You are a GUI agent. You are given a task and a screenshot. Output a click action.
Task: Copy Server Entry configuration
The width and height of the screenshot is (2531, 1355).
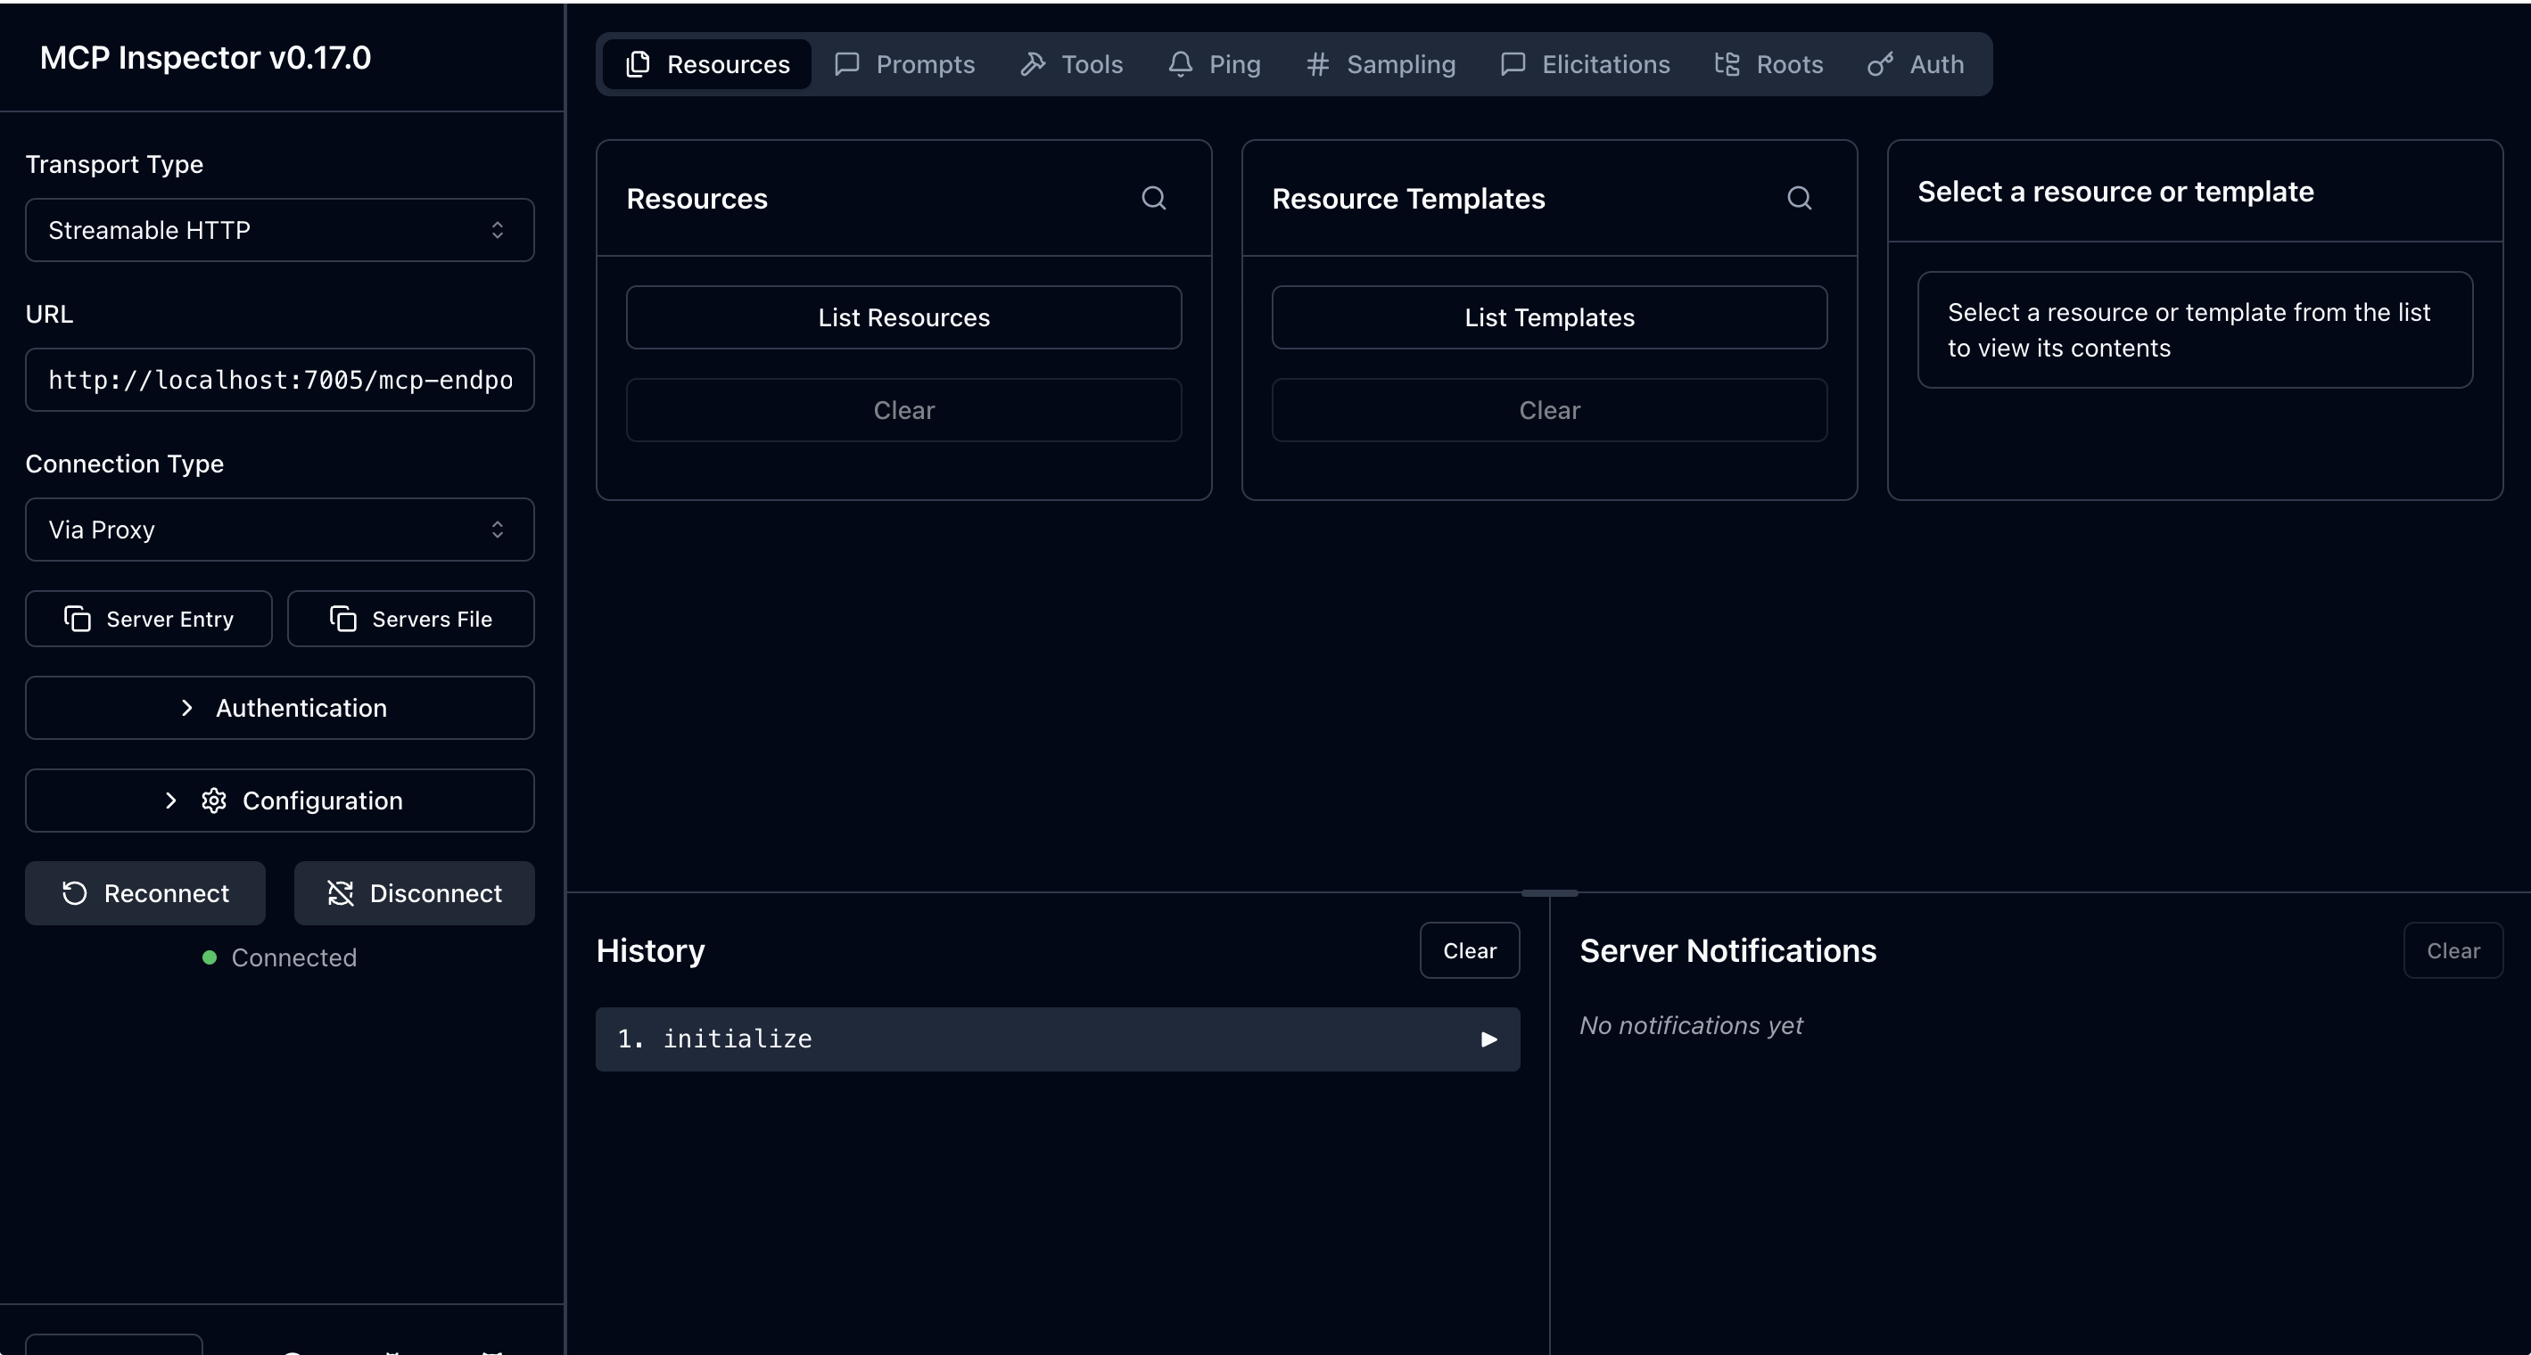pyautogui.click(x=148, y=619)
